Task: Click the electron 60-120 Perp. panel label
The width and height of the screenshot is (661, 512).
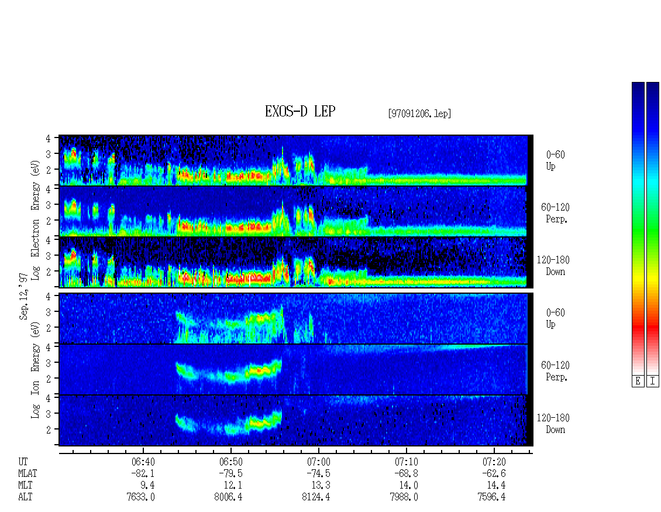Action: [555, 214]
